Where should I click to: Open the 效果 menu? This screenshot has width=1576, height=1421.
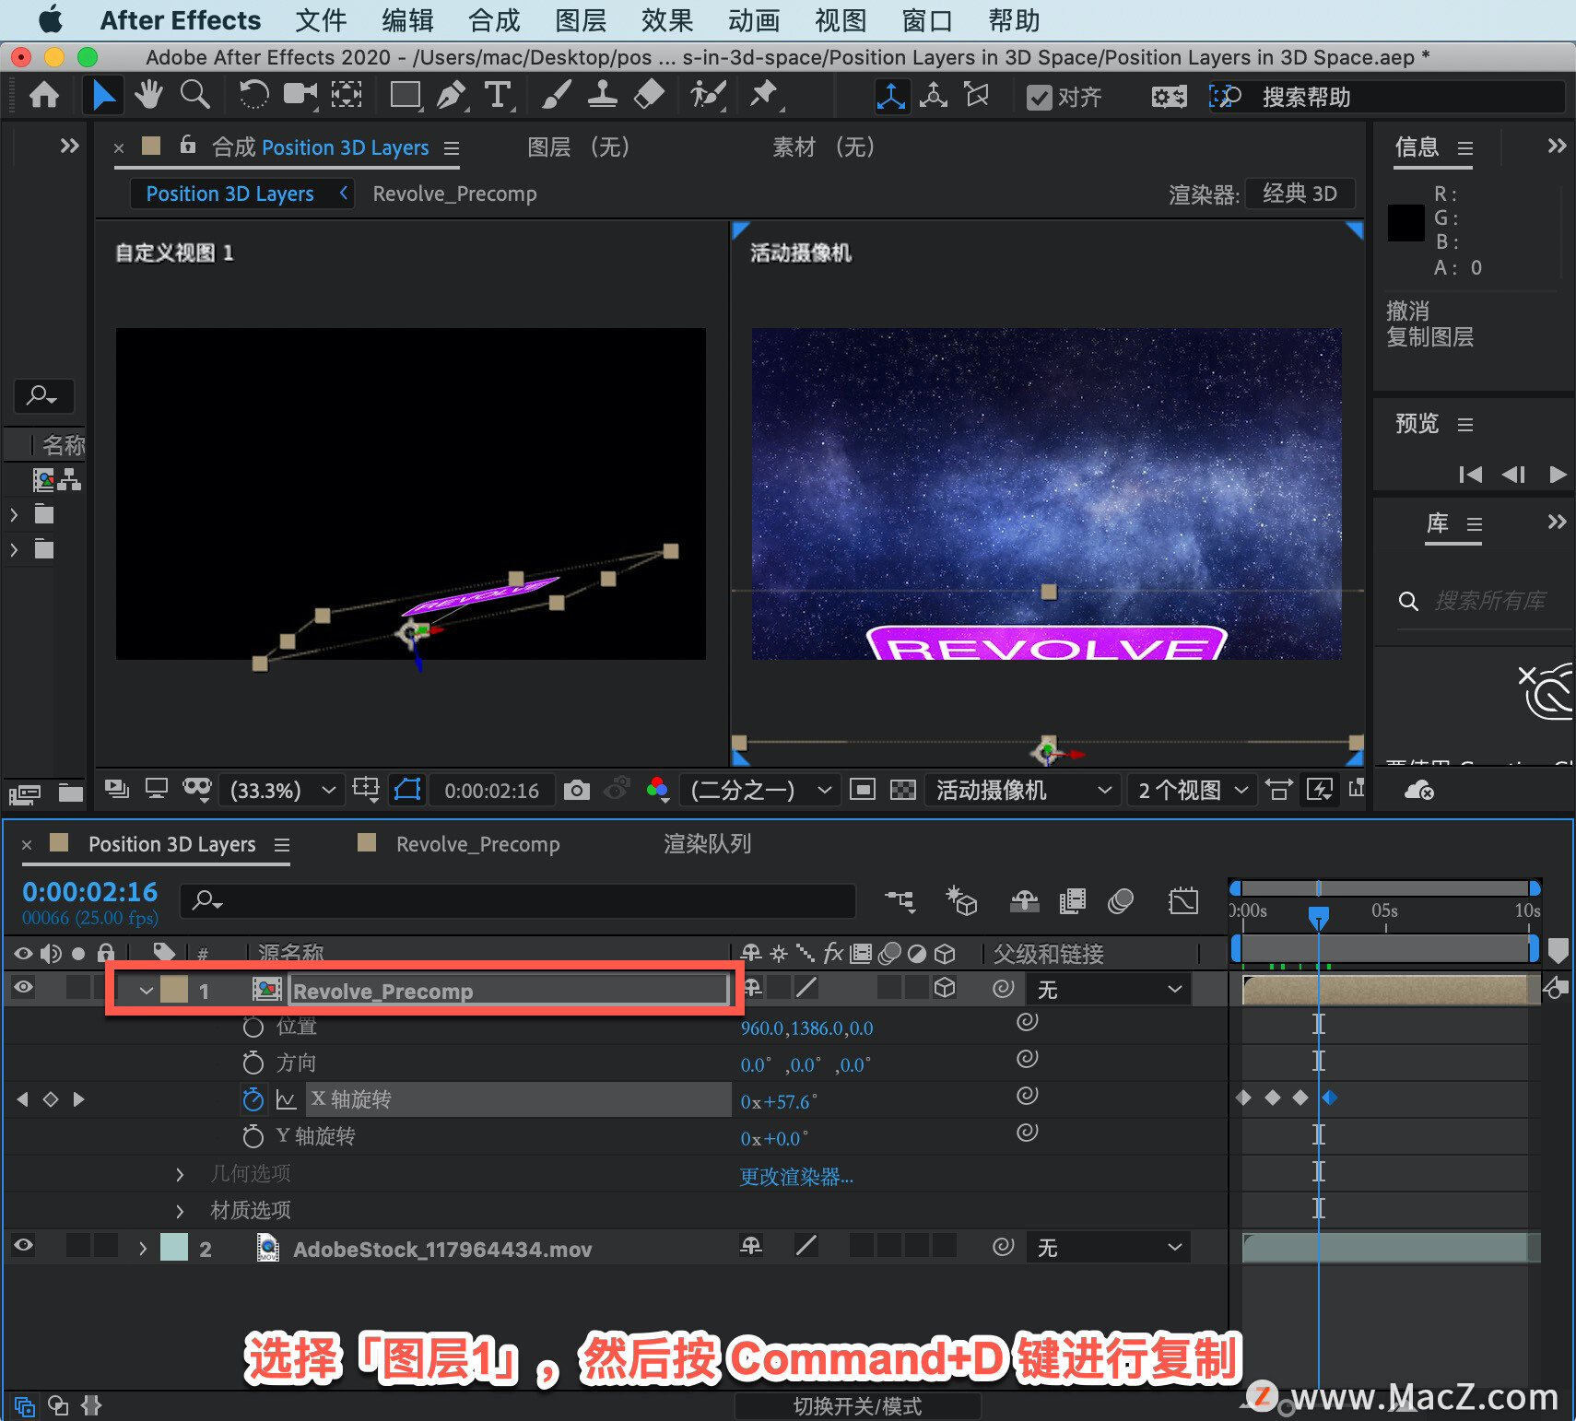pos(667,20)
